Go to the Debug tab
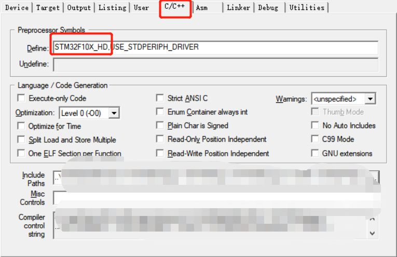Viewport: 397px width, 257px height. point(268,8)
